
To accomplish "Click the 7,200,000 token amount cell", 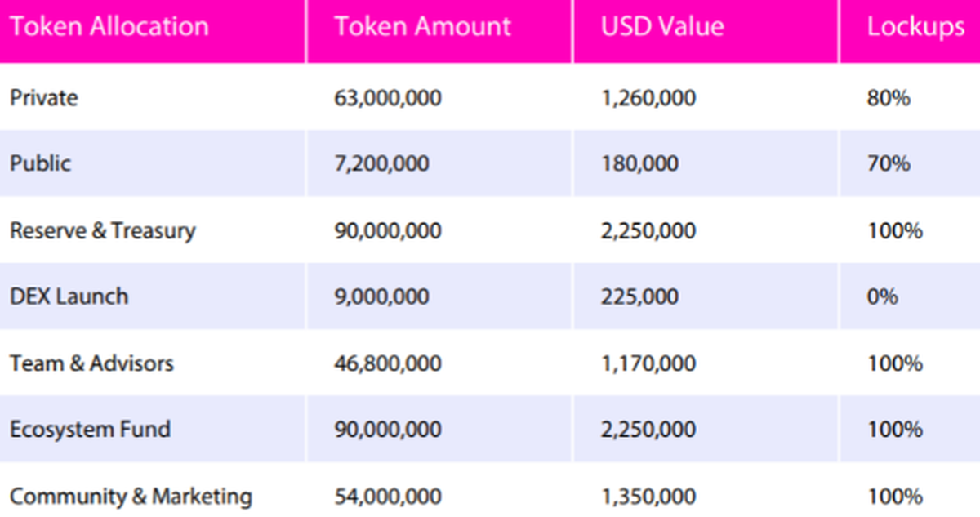I will [381, 164].
